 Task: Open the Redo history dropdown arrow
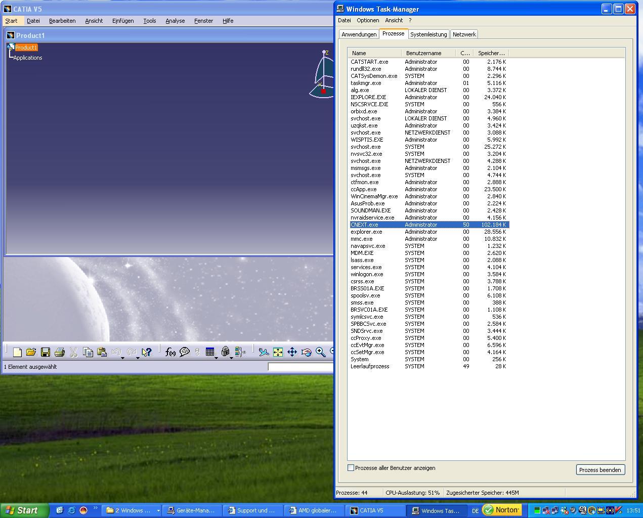tap(138, 358)
